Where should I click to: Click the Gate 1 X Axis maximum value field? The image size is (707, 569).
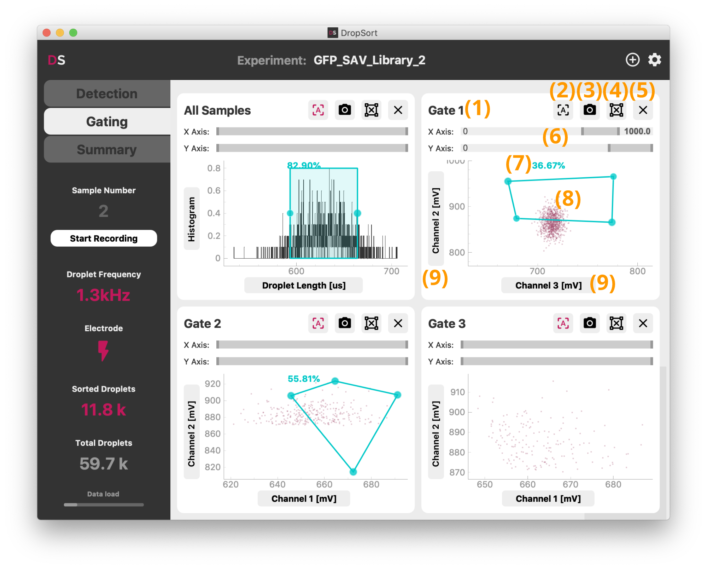pyautogui.click(x=637, y=131)
